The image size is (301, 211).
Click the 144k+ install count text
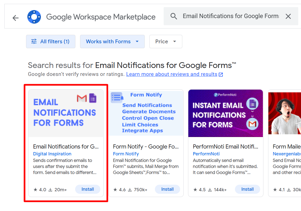(220, 190)
